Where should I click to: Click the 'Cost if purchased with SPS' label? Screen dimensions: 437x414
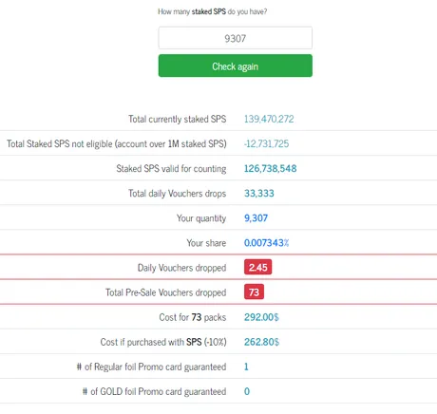[x=163, y=342]
